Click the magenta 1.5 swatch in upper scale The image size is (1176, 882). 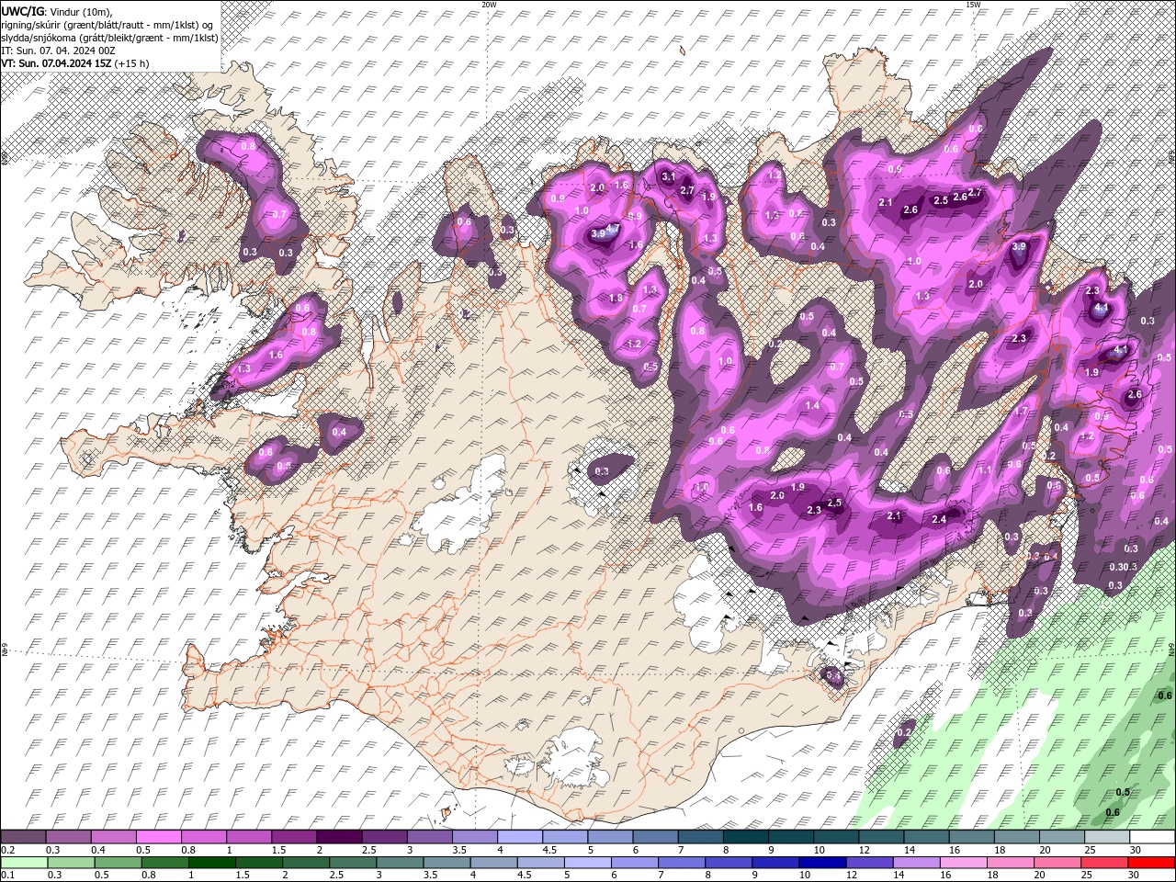point(293,837)
